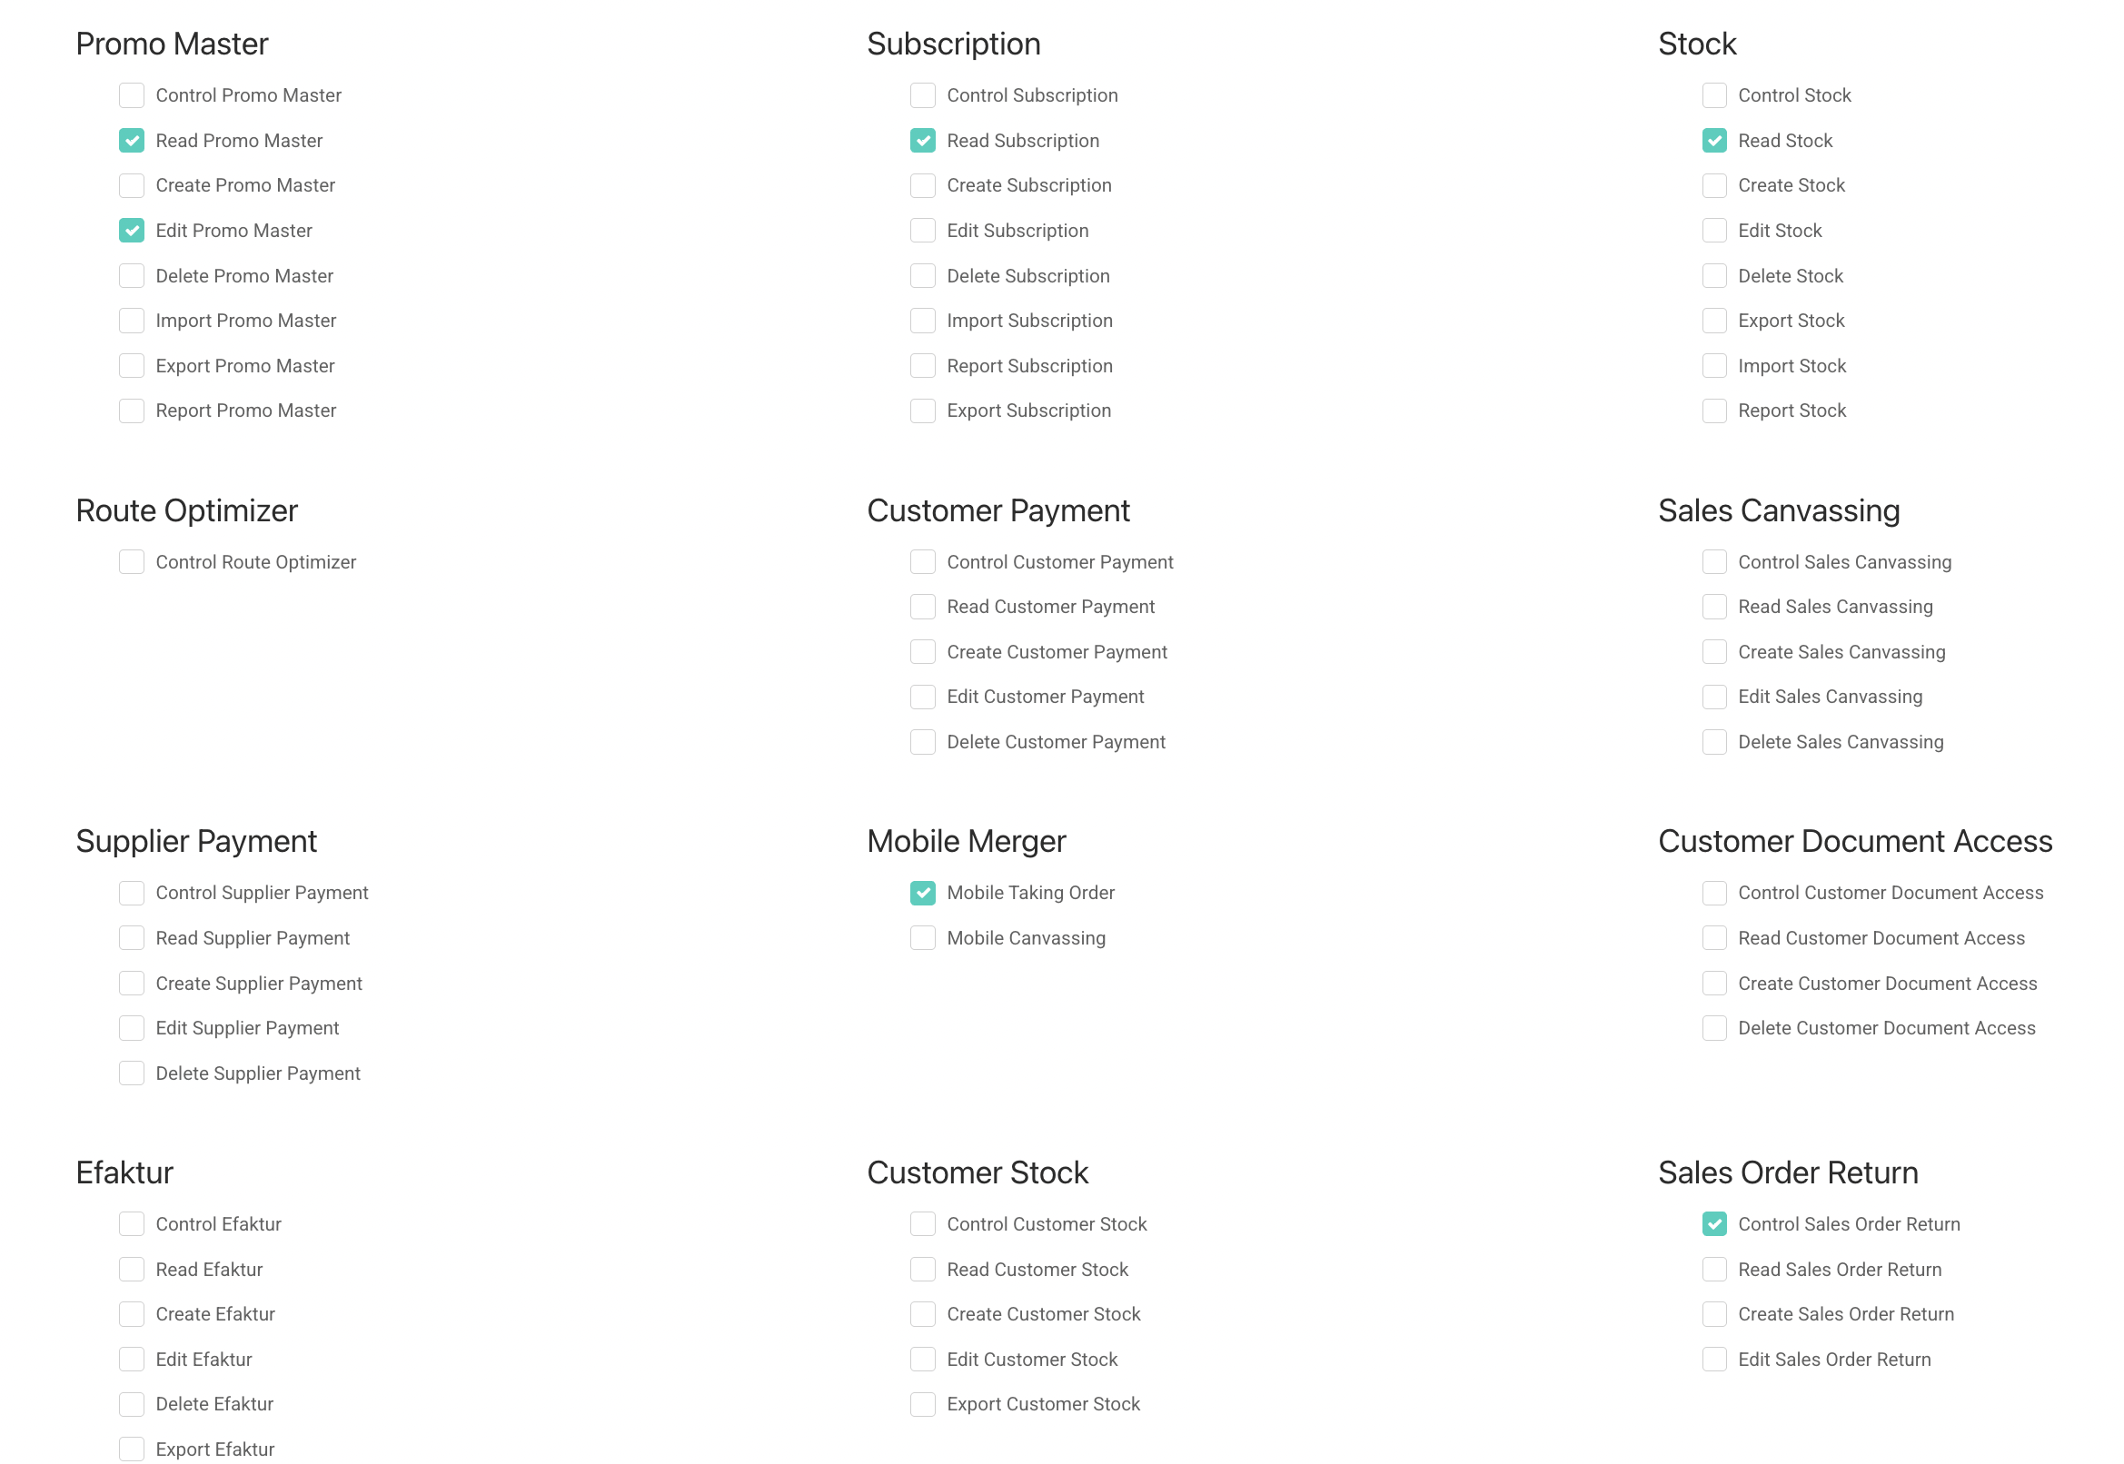
Task: Check Edit Sales Order Return box
Action: [x=1713, y=1359]
